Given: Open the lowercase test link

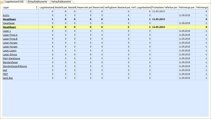Looking at the screenshot, I should 5,70.
